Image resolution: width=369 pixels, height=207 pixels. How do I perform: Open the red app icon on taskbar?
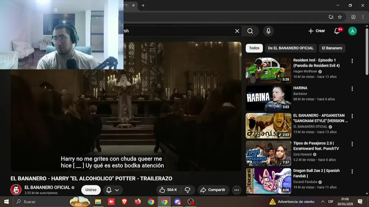pyautogui.click(x=111, y=202)
